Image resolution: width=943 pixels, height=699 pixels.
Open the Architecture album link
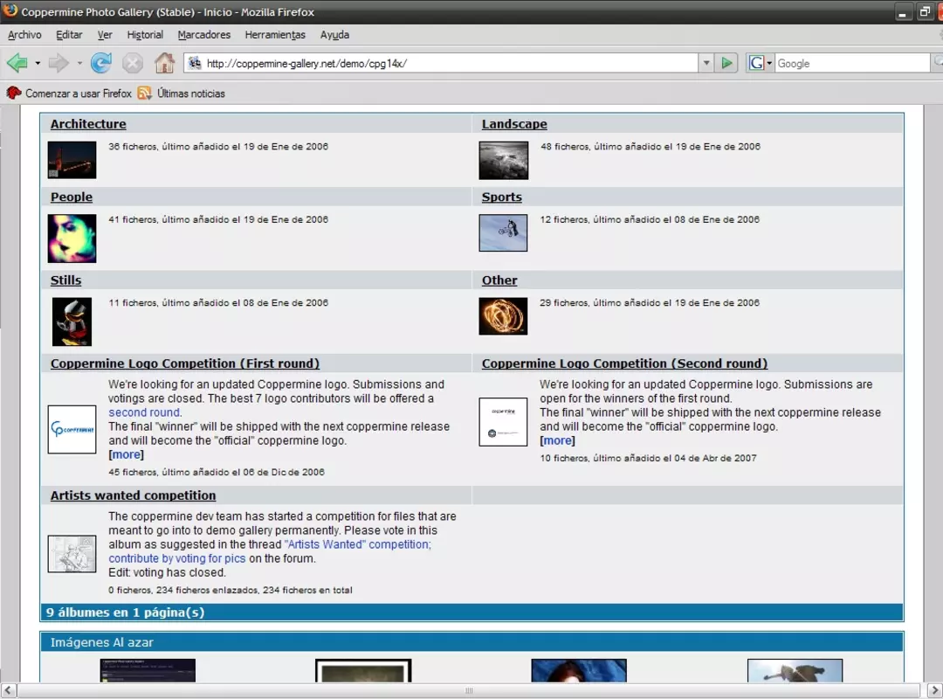[88, 124]
